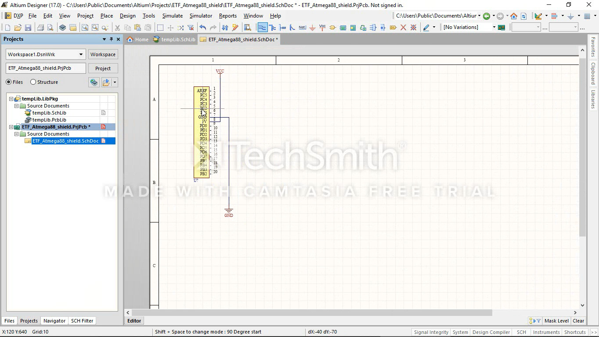The width and height of the screenshot is (599, 337).
Task: Open the Workspace1.DsnWrk dropdown
Action: pos(81,54)
